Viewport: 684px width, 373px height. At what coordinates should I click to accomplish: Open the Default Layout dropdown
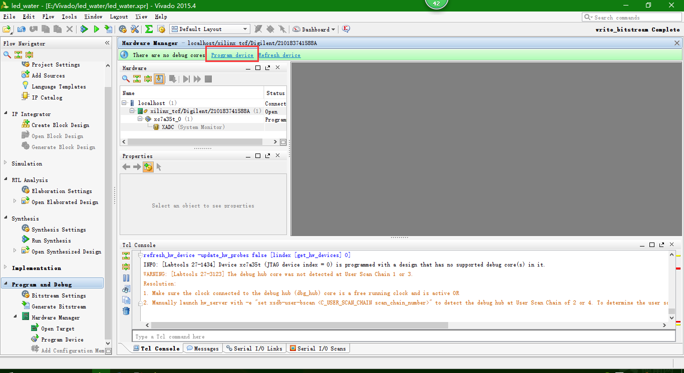pyautogui.click(x=209, y=29)
